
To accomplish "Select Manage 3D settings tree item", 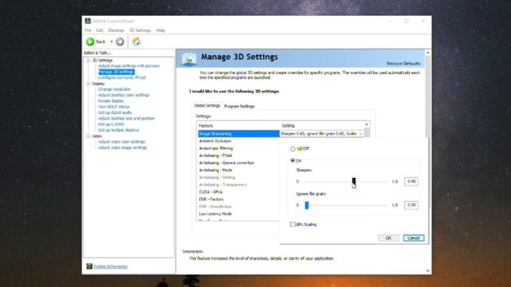I will [117, 72].
